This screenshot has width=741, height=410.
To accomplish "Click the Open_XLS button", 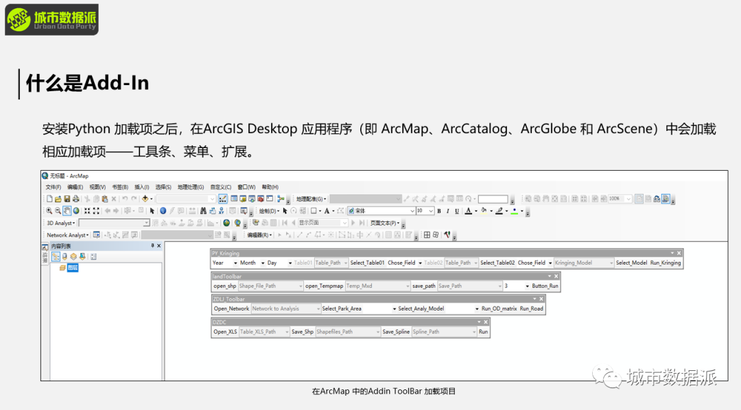I will pos(225,332).
